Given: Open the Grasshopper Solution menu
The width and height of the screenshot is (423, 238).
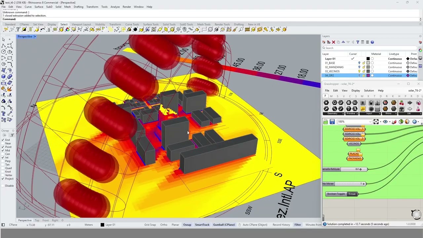Looking at the screenshot, I should pyautogui.click(x=369, y=91).
